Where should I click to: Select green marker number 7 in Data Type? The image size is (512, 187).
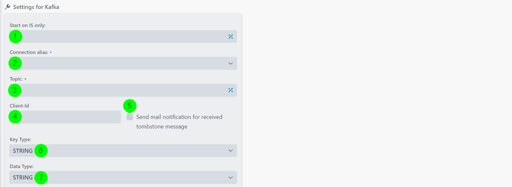(41, 177)
